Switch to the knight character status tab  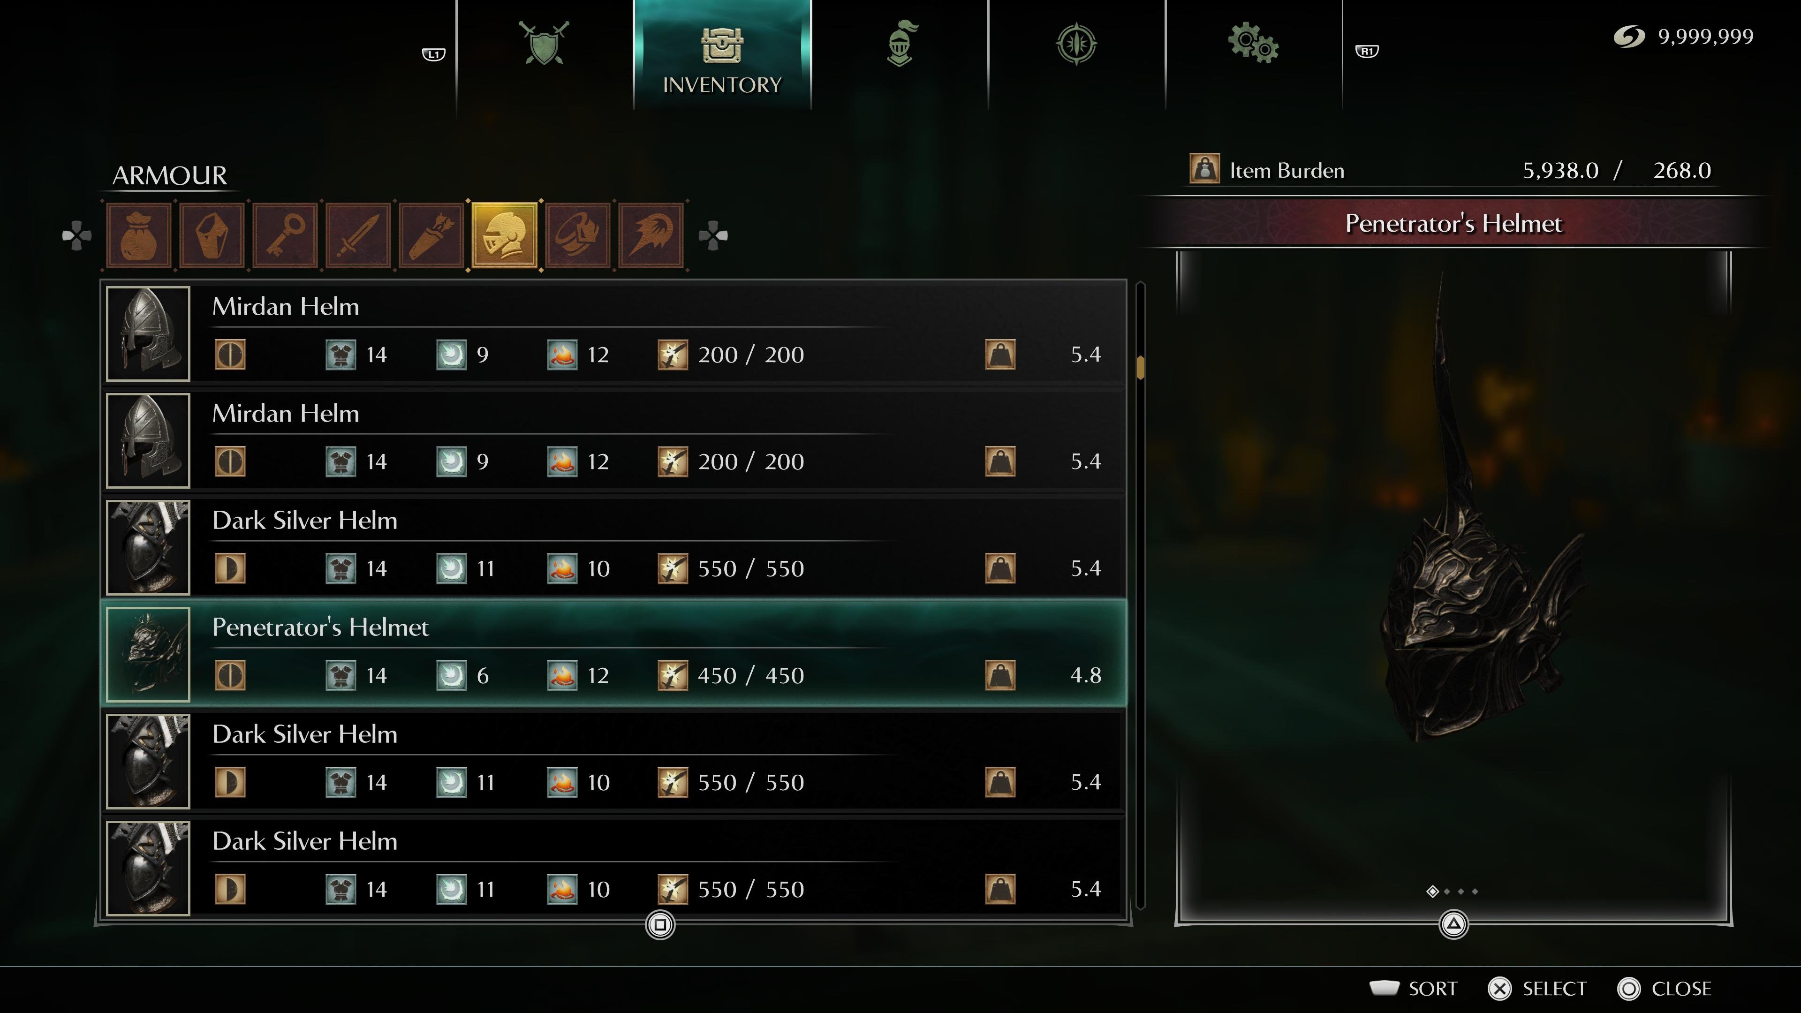click(900, 43)
